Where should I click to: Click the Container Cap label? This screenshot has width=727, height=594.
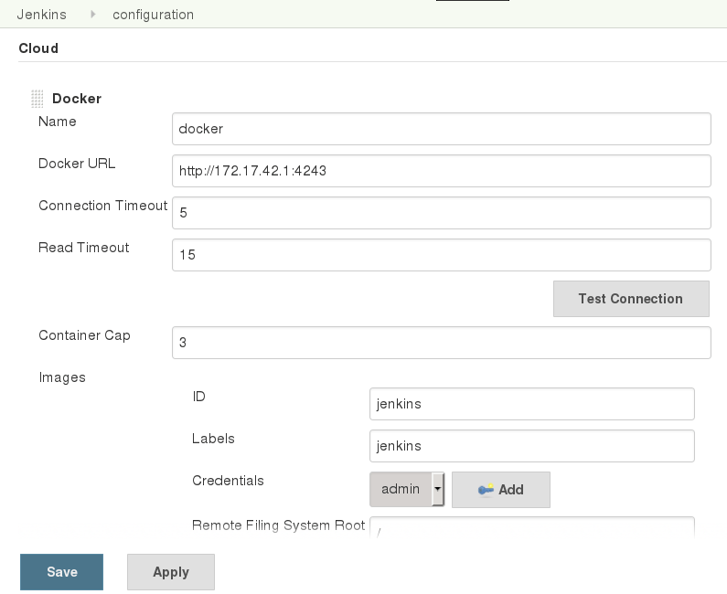(84, 335)
